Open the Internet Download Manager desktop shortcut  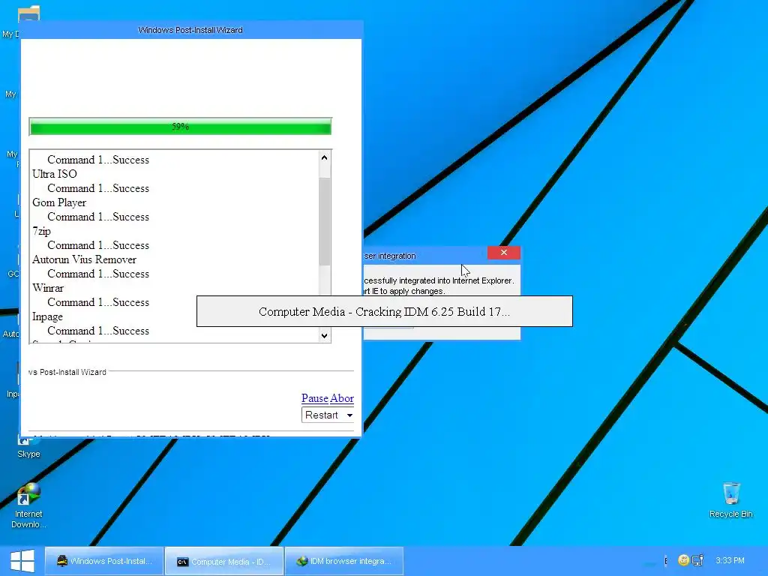pyautogui.click(x=28, y=505)
